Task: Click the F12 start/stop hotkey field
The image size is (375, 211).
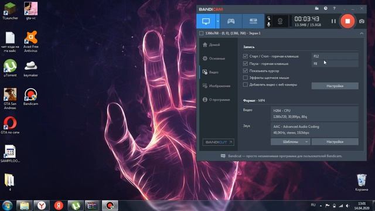Action: click(x=335, y=56)
